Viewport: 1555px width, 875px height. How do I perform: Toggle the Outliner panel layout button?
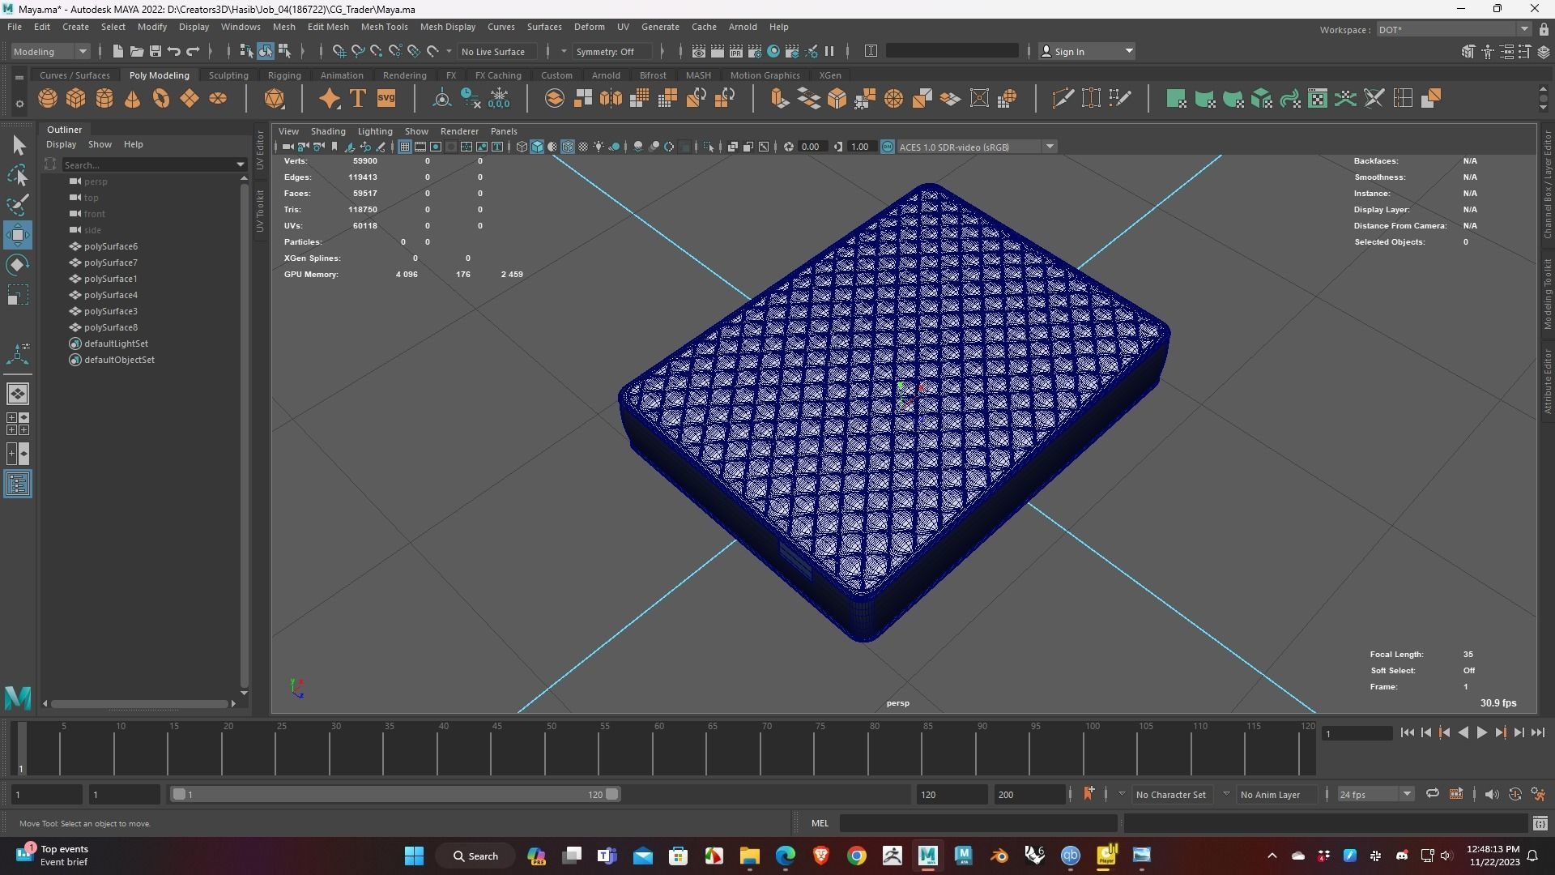pos(18,484)
